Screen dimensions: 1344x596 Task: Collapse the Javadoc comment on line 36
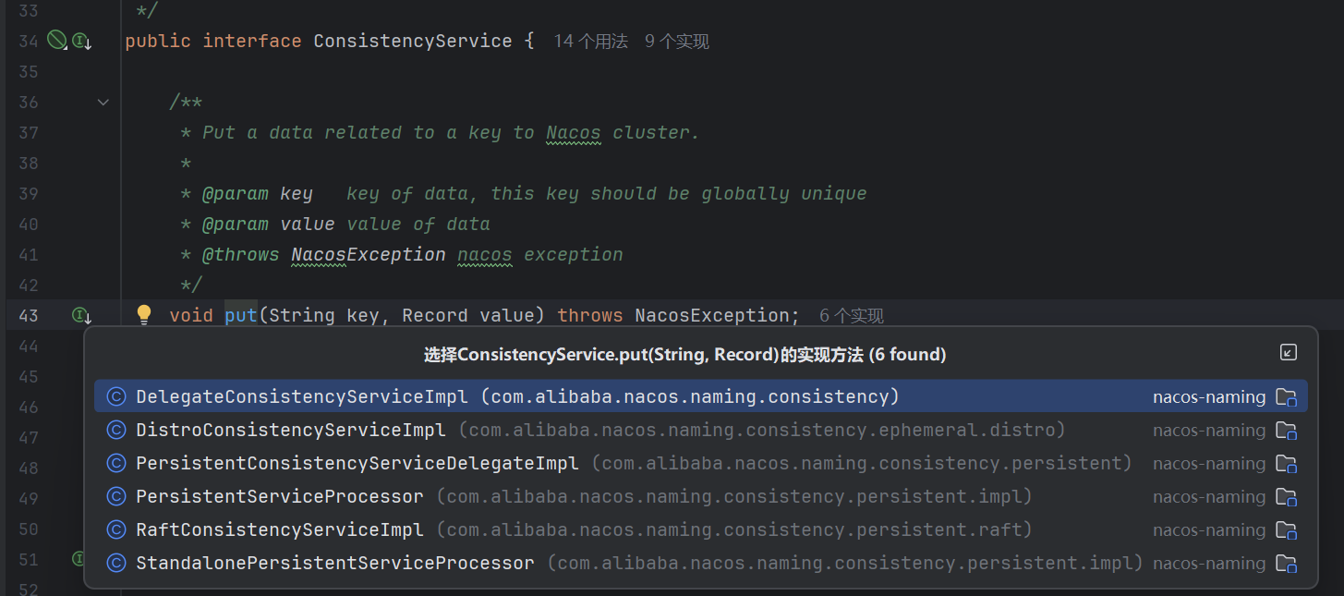point(103,103)
